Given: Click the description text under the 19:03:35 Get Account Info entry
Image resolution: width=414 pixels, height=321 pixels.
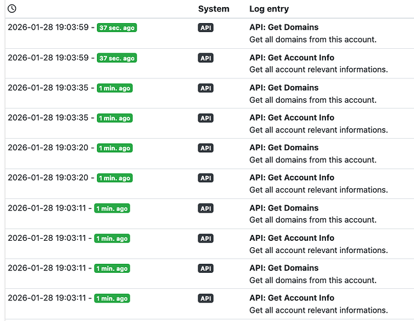Looking at the screenshot, I should [318, 130].
